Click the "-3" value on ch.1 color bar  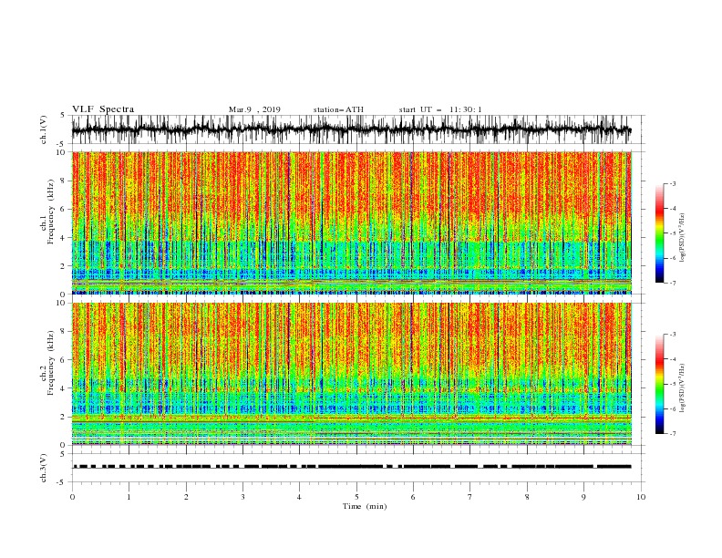pyautogui.click(x=672, y=183)
